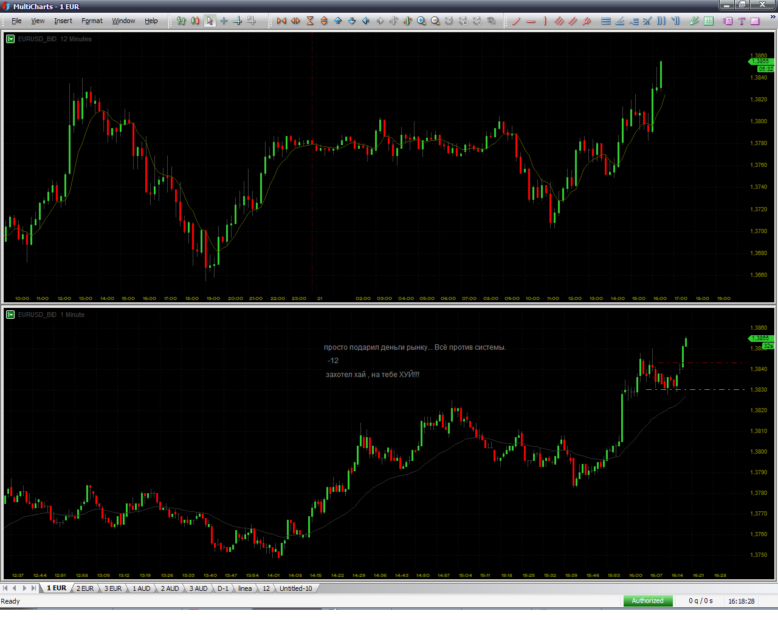Screen dimensions: 778x620
Task: Click the '0 q / 0 s' status entry
Action: pyautogui.click(x=701, y=601)
